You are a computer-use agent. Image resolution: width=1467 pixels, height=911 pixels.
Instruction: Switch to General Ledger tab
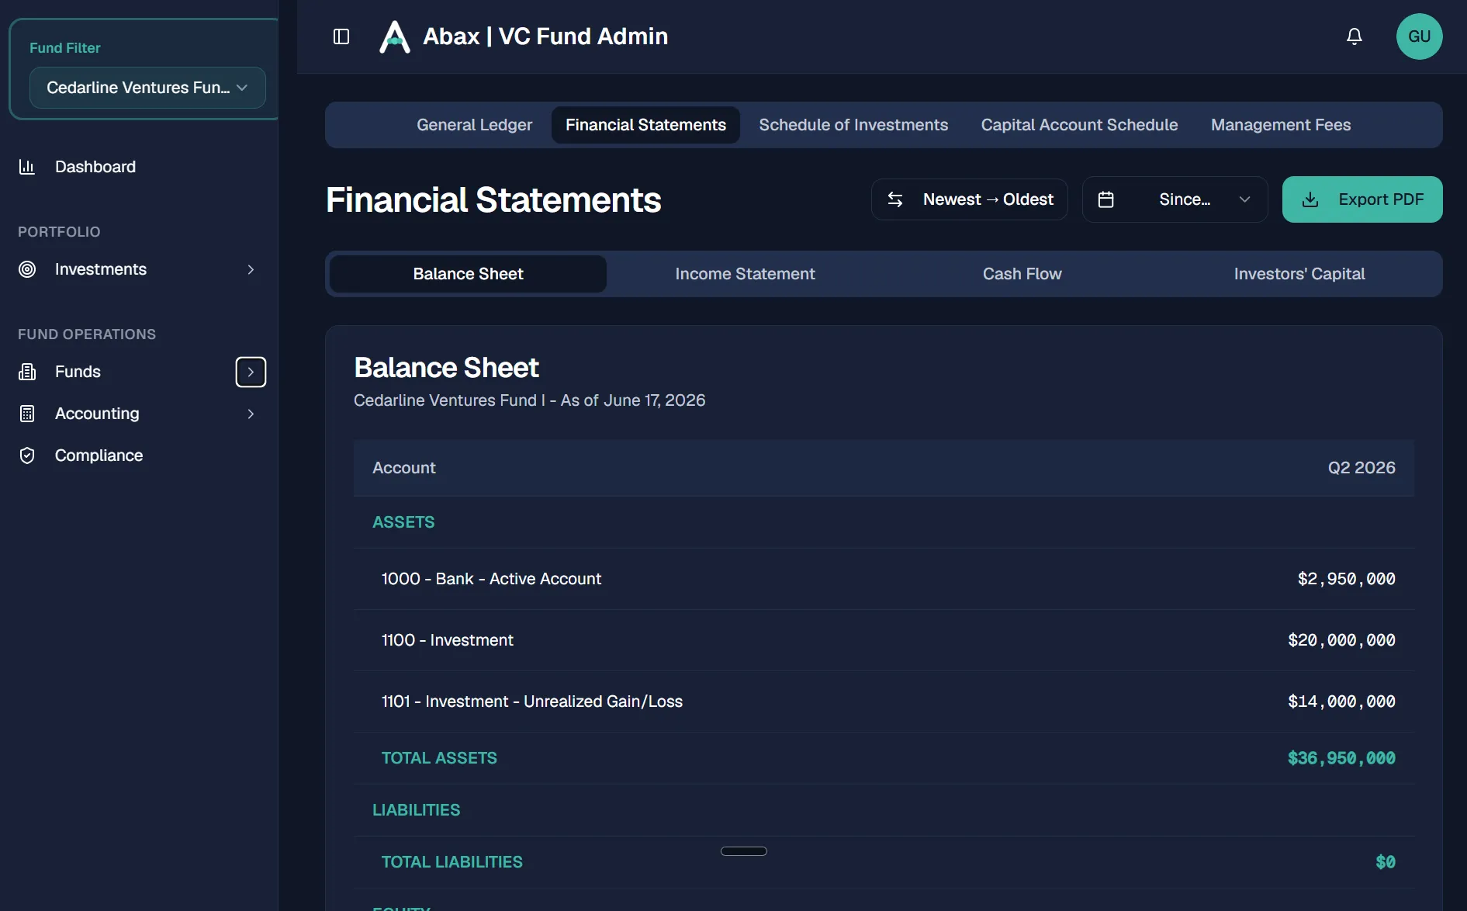pos(474,125)
